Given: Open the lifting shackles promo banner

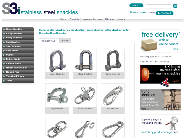Looking at the screenshot, I should point(160,100).
